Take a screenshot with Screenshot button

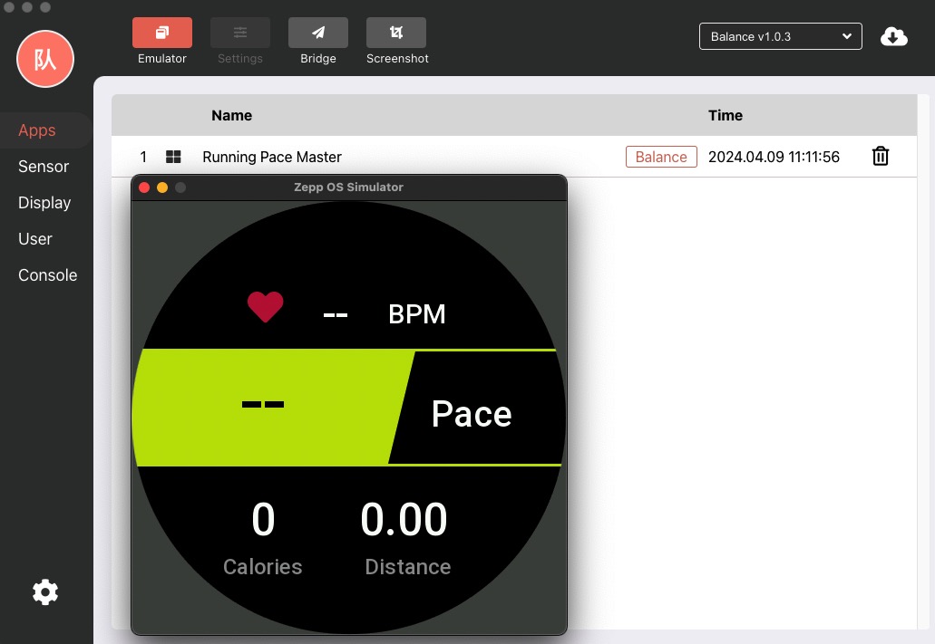tap(396, 33)
